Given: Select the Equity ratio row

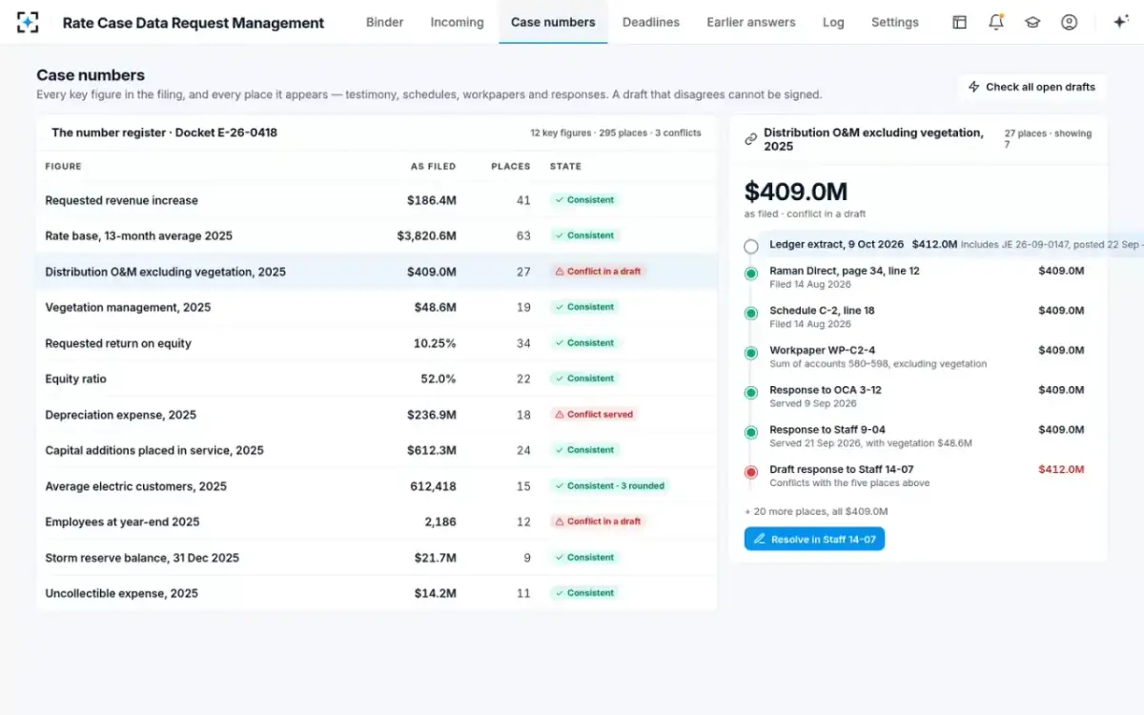Looking at the screenshot, I should (377, 378).
